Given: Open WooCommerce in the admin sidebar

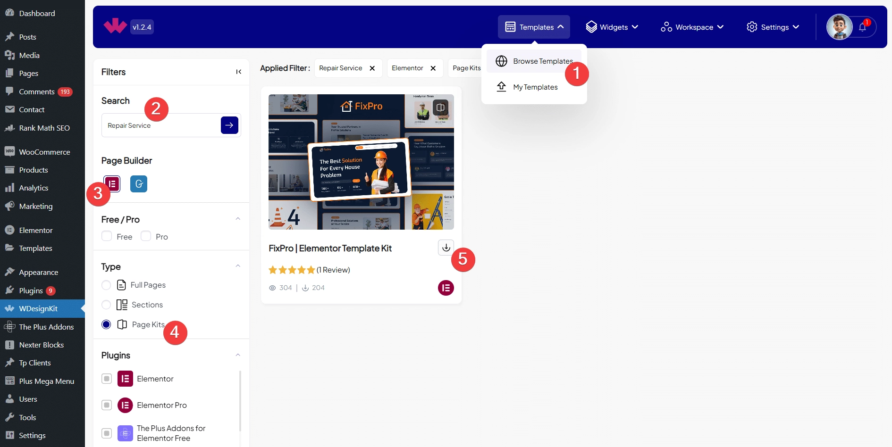Looking at the screenshot, I should click(x=44, y=152).
